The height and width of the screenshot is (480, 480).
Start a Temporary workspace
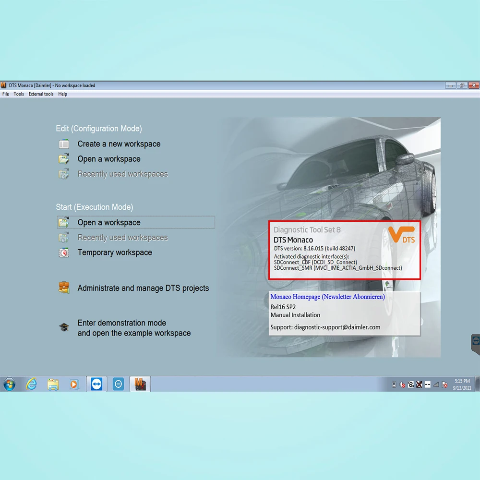(115, 252)
